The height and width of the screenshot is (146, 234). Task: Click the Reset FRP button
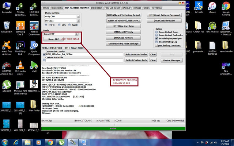tap(54, 39)
